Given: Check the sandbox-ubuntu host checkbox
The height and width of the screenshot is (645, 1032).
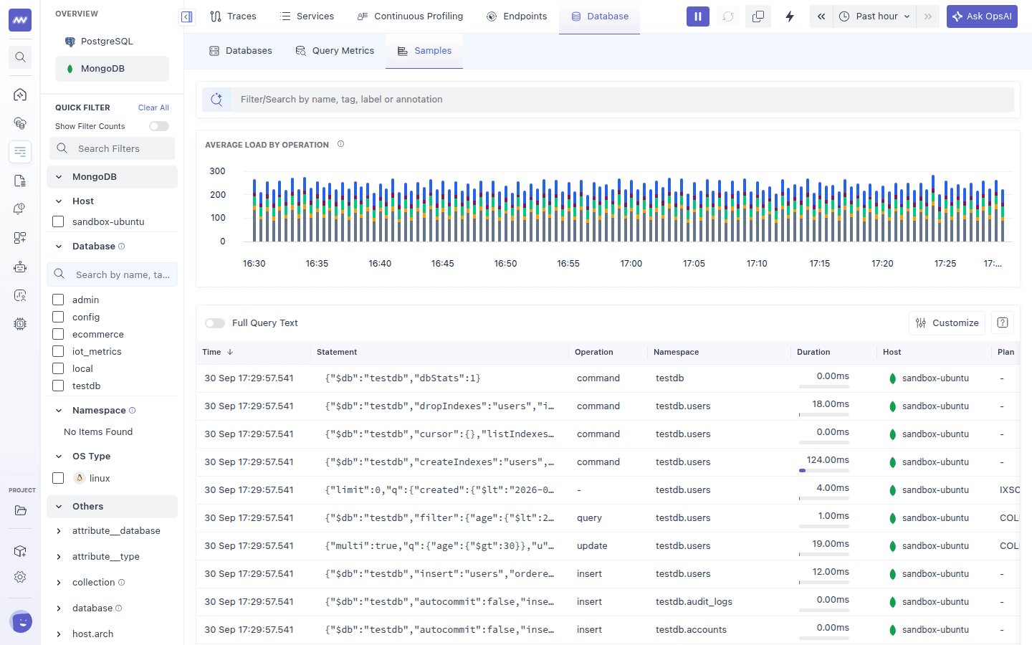Looking at the screenshot, I should [x=58, y=221].
